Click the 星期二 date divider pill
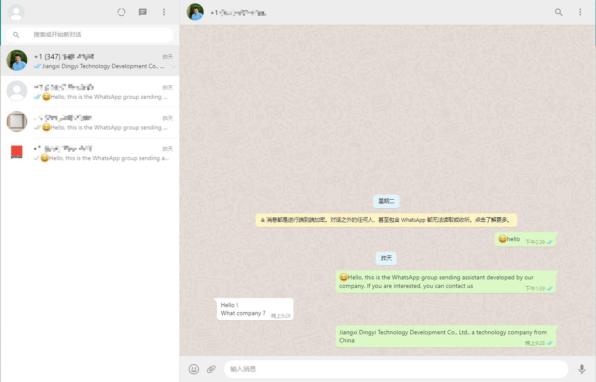This screenshot has width=596, height=382. tap(386, 201)
